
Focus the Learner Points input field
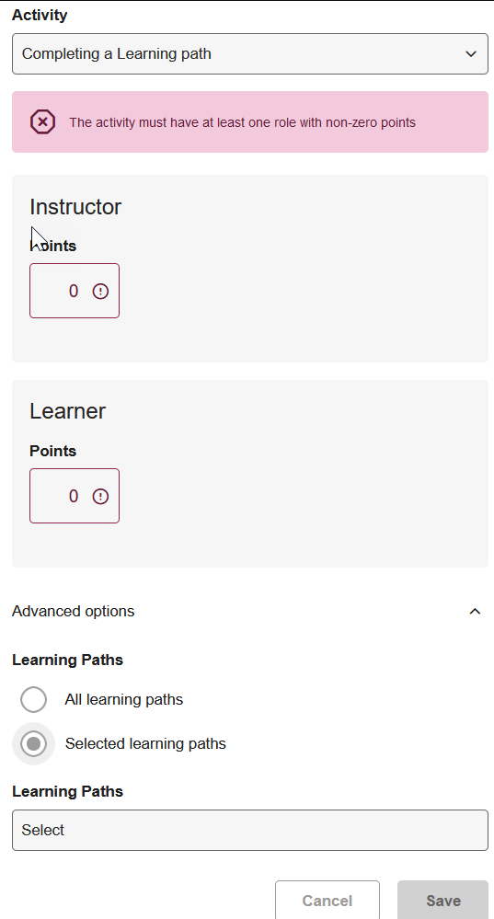tap(75, 496)
